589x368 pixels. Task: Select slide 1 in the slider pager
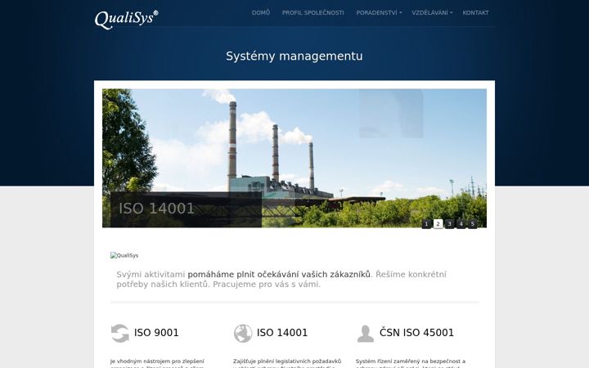click(426, 224)
